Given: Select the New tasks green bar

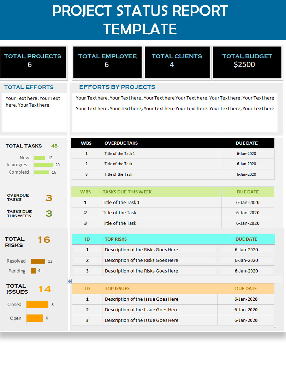Looking at the screenshot, I should [40, 158].
